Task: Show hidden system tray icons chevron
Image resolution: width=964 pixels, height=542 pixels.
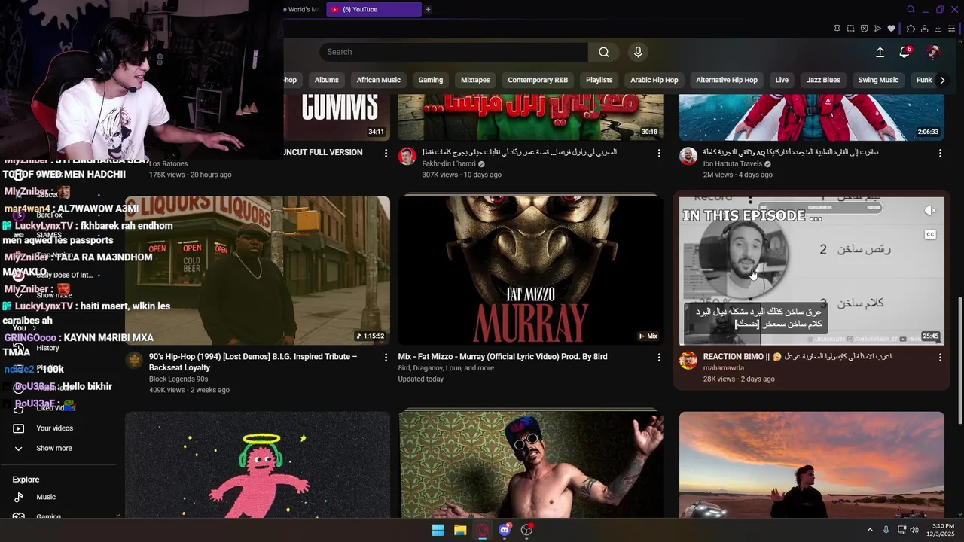Action: pyautogui.click(x=870, y=530)
